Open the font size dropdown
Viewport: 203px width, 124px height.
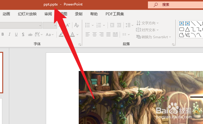click(x=55, y=25)
